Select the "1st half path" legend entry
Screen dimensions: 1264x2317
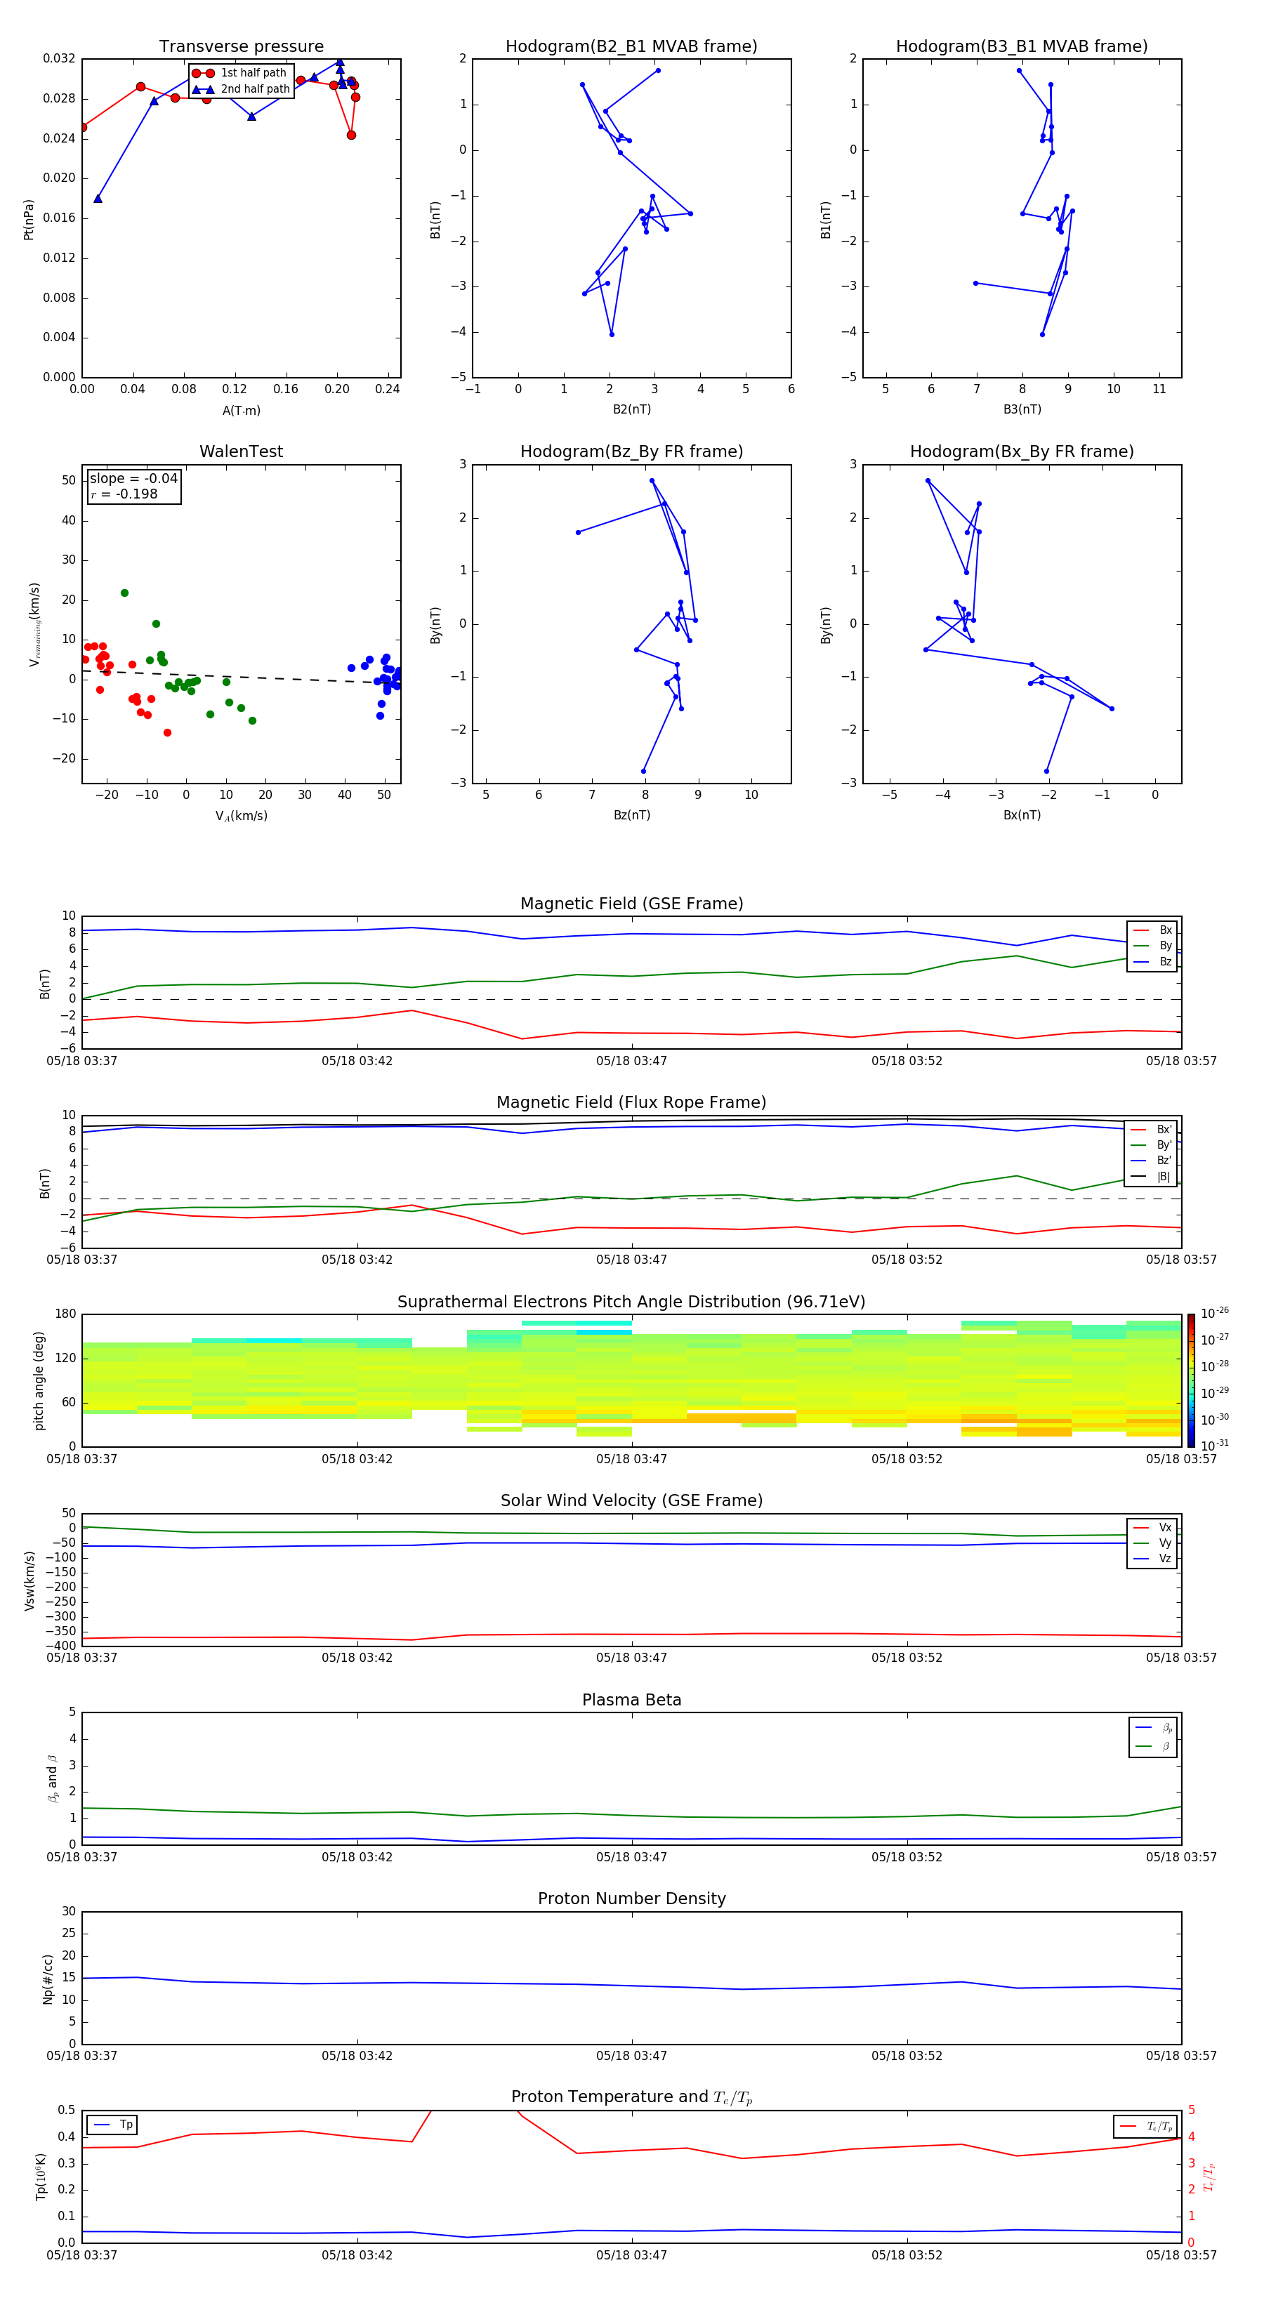[240, 73]
